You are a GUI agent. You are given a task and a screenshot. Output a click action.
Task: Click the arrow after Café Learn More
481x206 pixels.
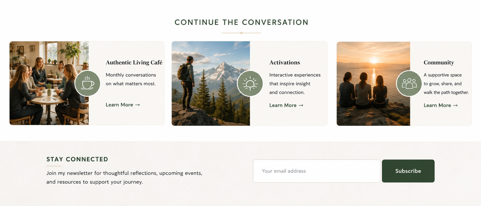137,105
